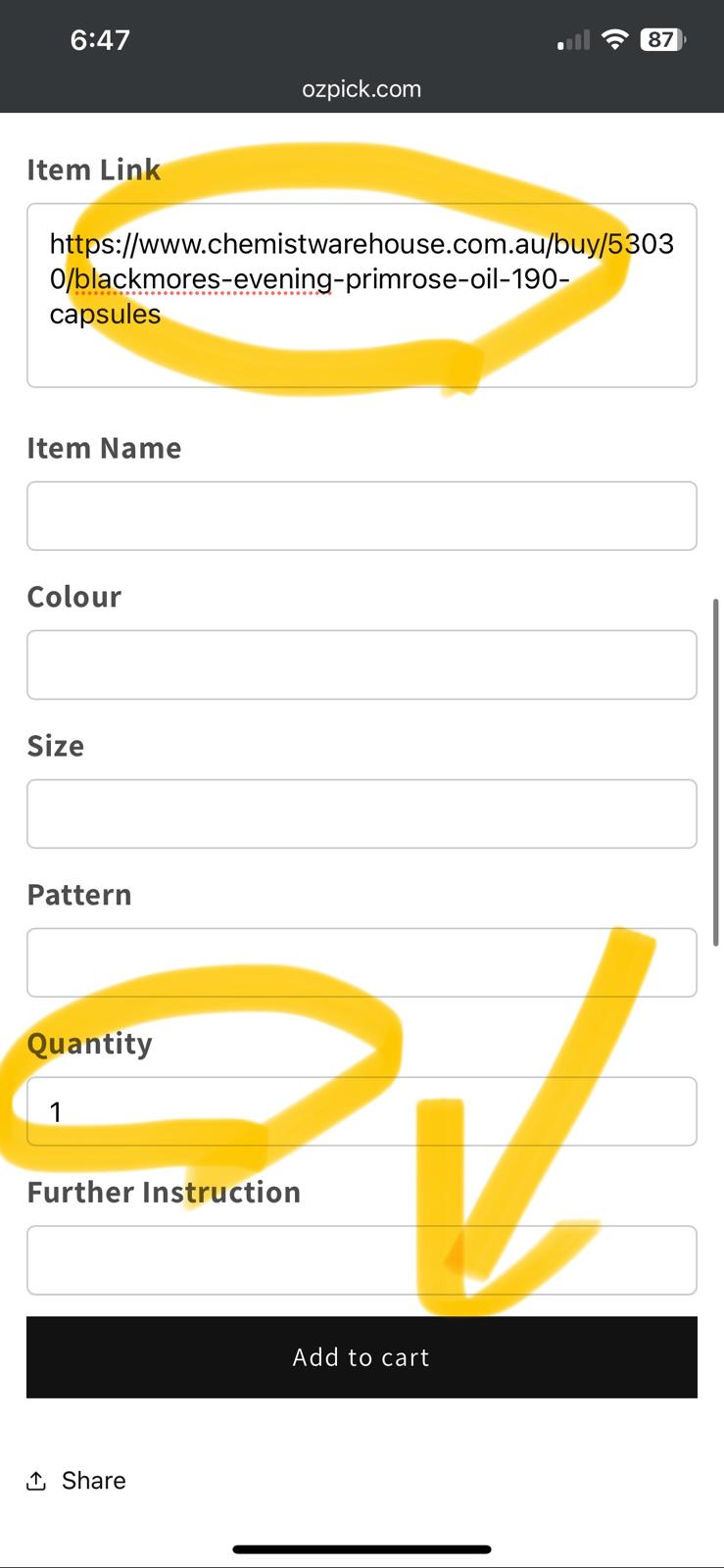This screenshot has height=1568, width=724.
Task: Select the Further Instruction input box
Action: tap(362, 1260)
